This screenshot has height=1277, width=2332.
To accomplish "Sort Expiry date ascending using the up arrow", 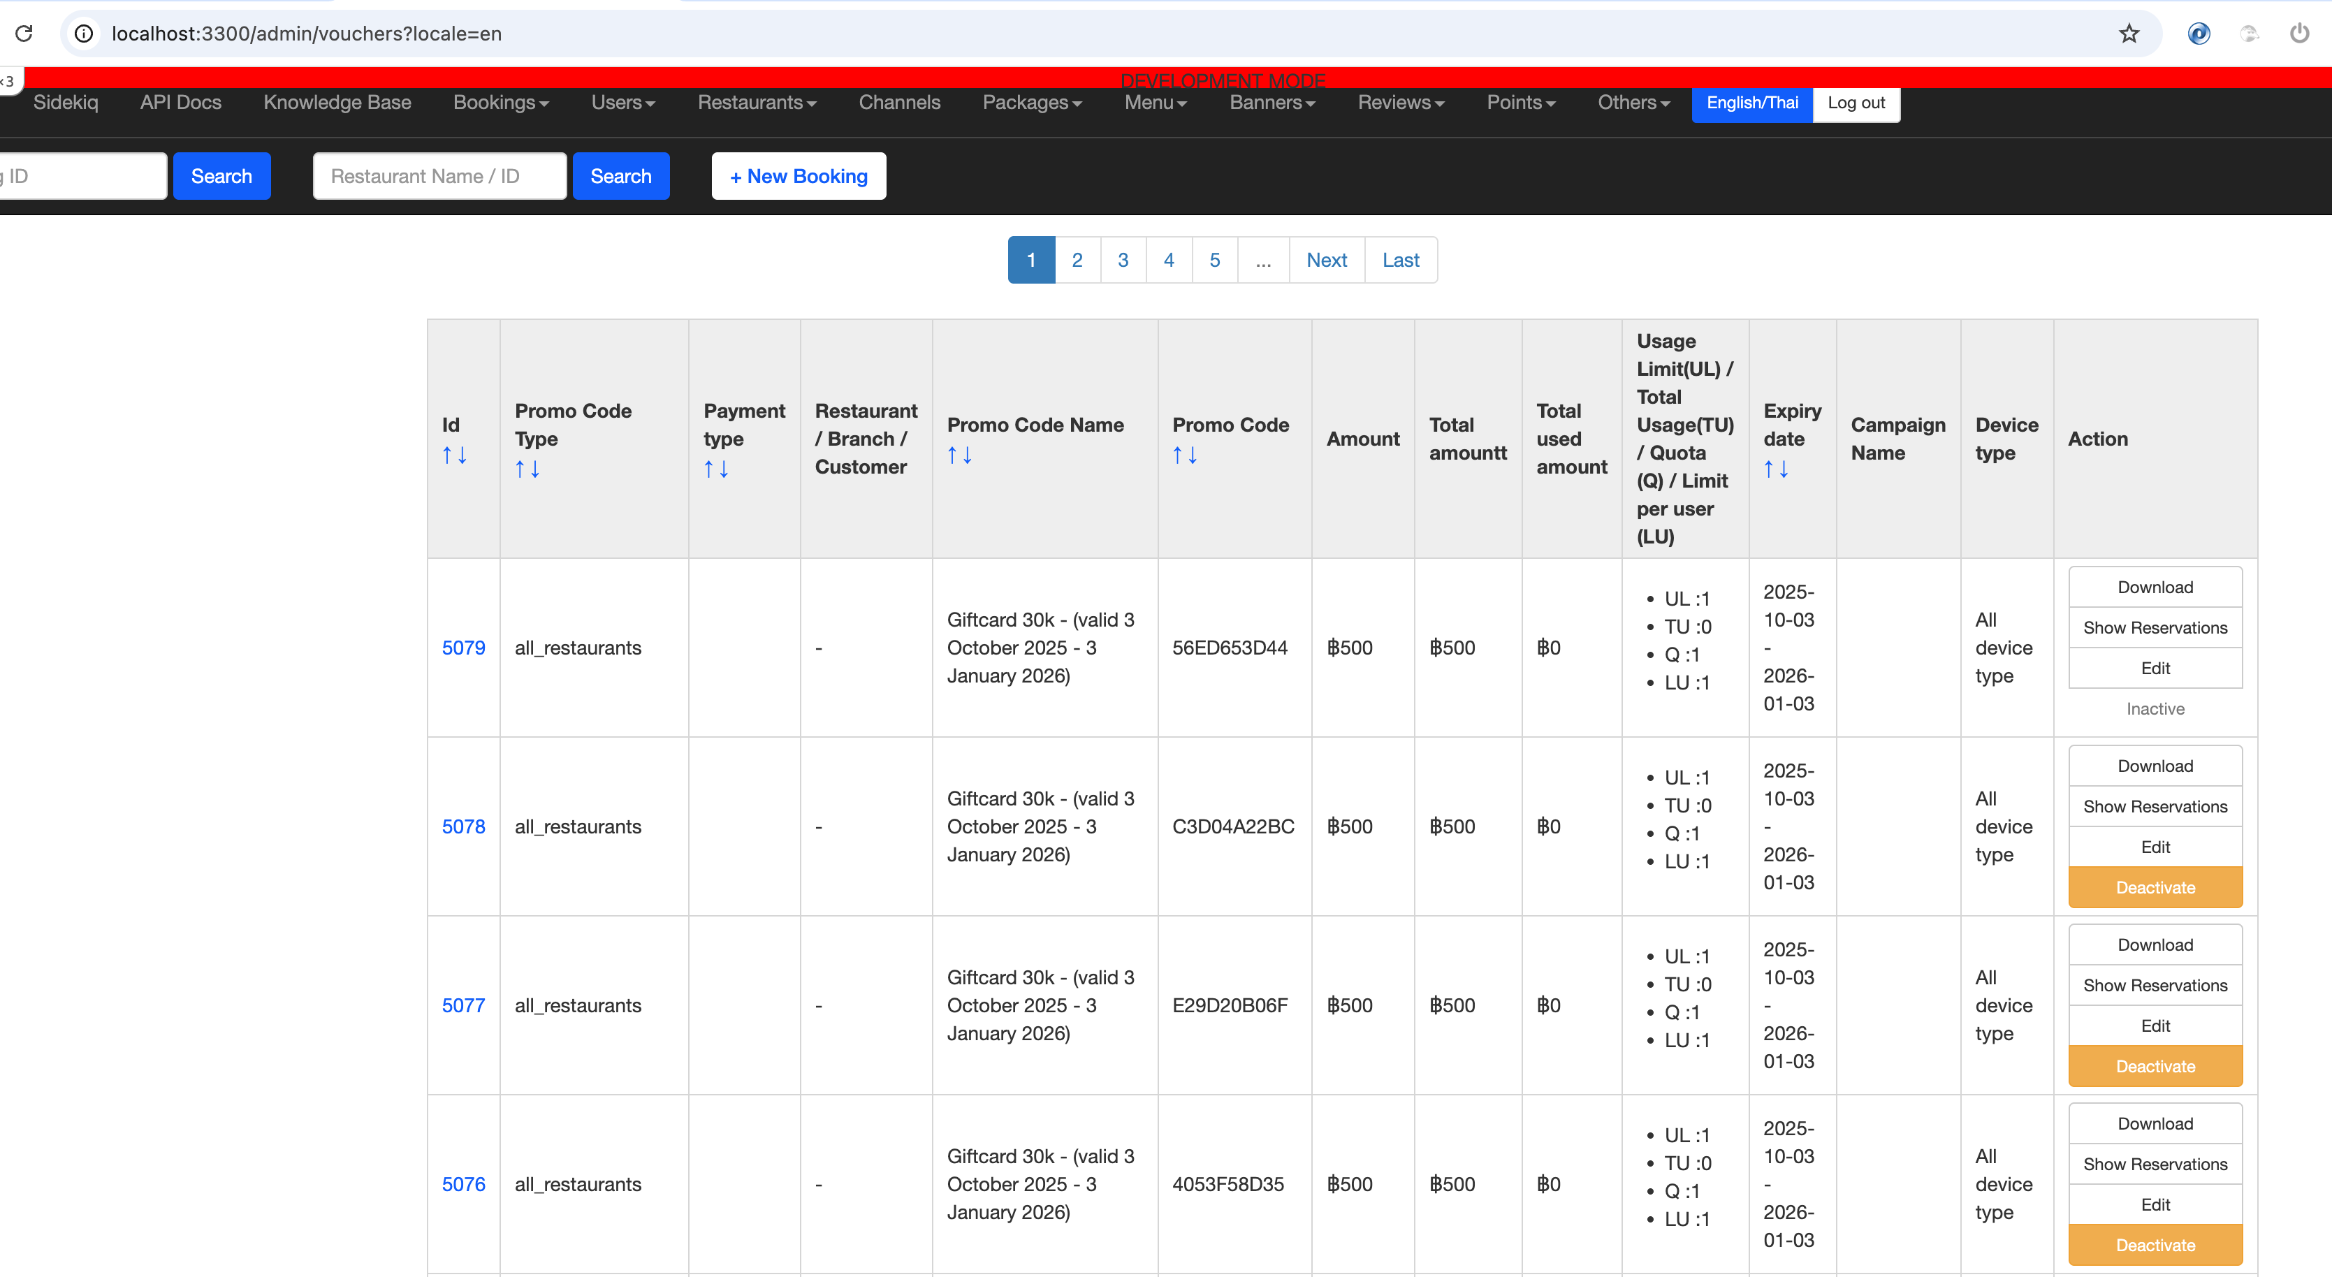I will (1769, 469).
